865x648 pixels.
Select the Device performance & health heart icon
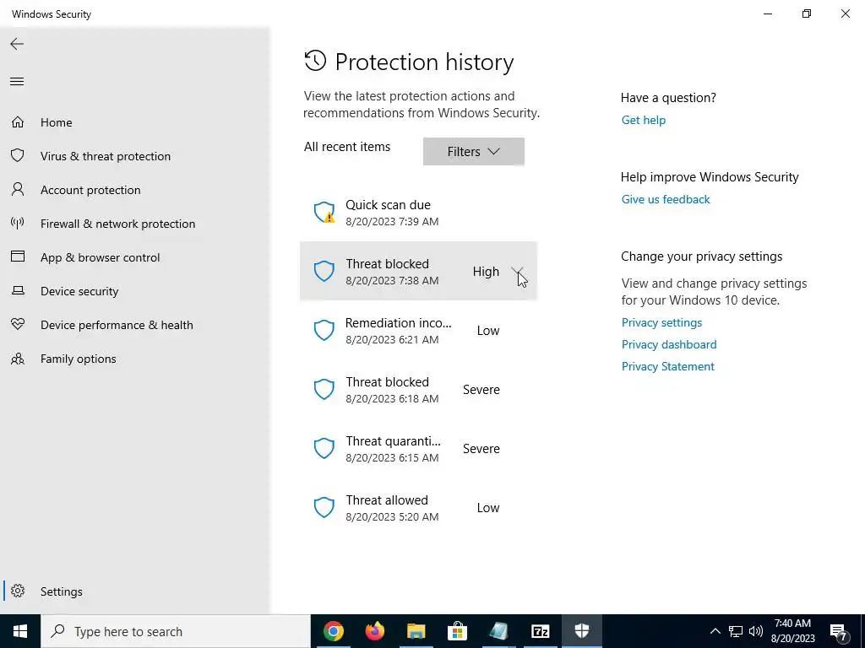(17, 325)
